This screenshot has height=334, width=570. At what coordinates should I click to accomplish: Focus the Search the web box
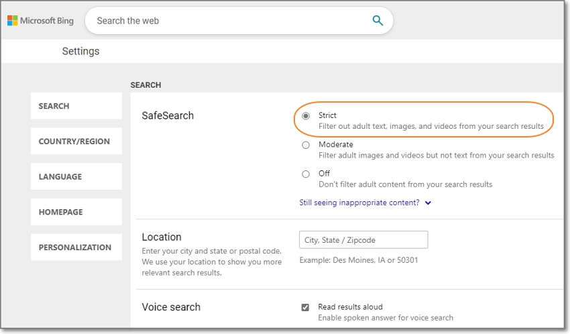pyautogui.click(x=228, y=21)
